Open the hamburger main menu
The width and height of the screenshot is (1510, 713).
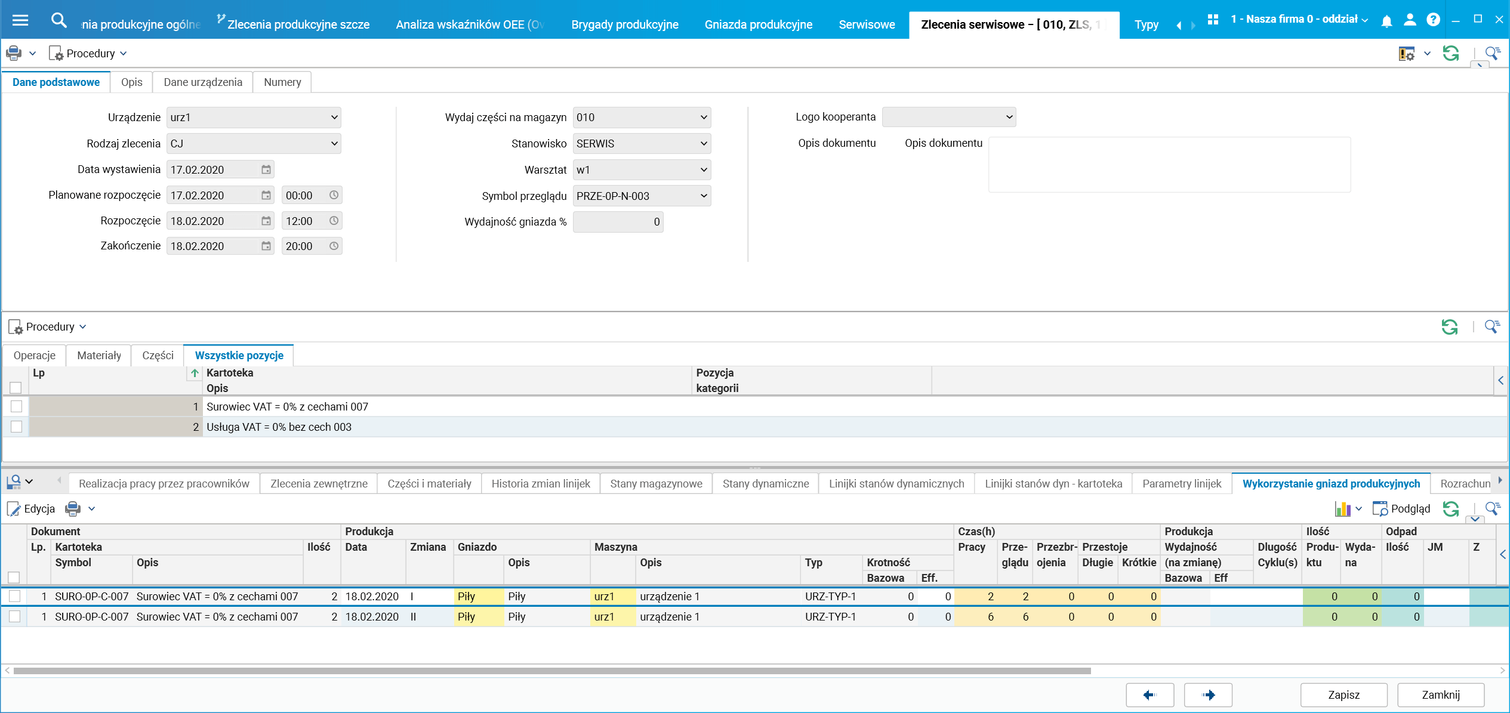[20, 20]
